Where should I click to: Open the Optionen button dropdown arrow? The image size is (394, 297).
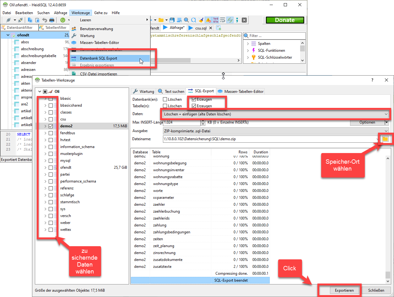[x=387, y=122]
